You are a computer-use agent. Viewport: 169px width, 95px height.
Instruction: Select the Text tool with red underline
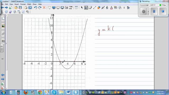(x=111, y=8)
